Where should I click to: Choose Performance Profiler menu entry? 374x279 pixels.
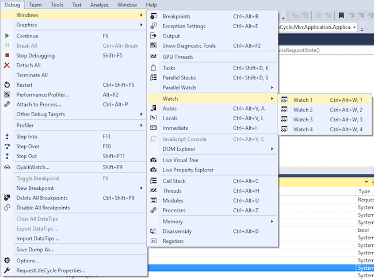coord(74,94)
